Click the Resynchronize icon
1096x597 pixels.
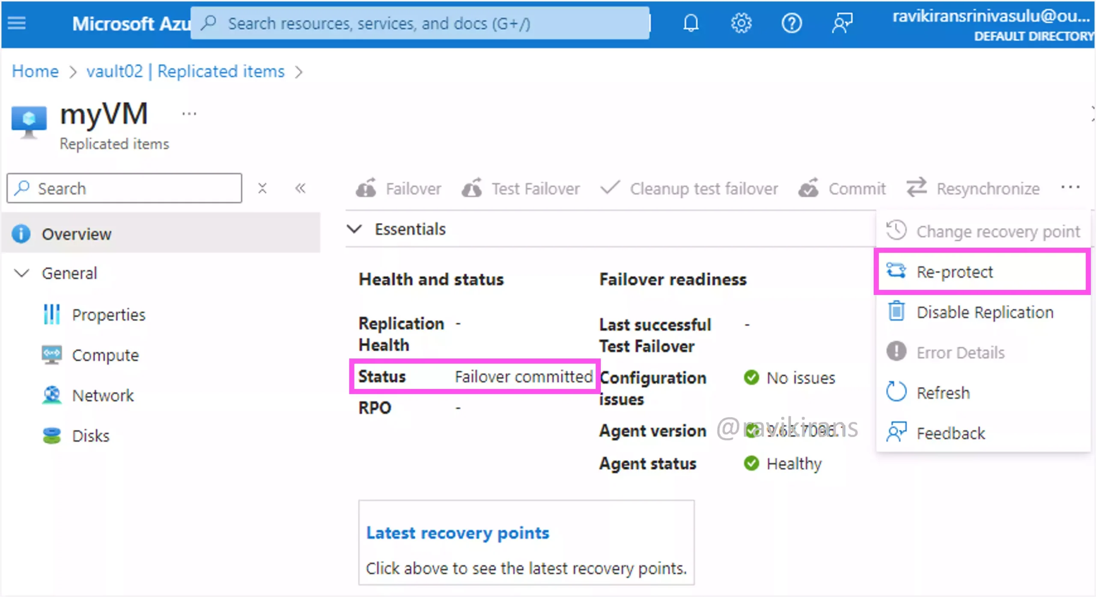(916, 189)
